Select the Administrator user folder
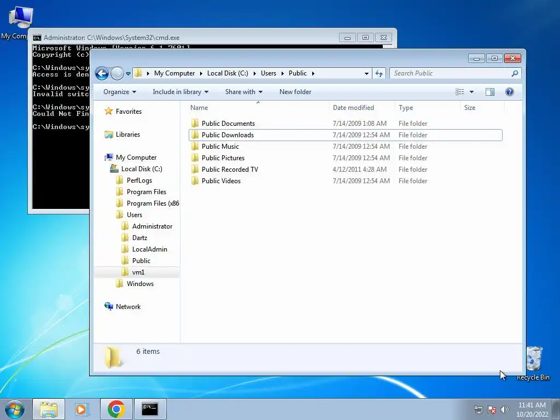The width and height of the screenshot is (560, 420). [x=147, y=226]
